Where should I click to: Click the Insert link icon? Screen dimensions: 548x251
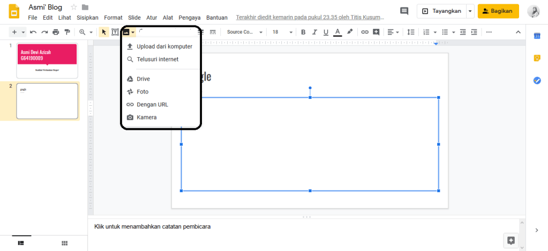pos(365,32)
